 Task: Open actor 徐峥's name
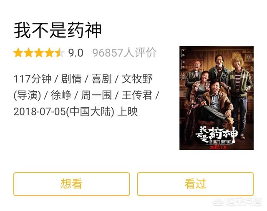(x=61, y=95)
